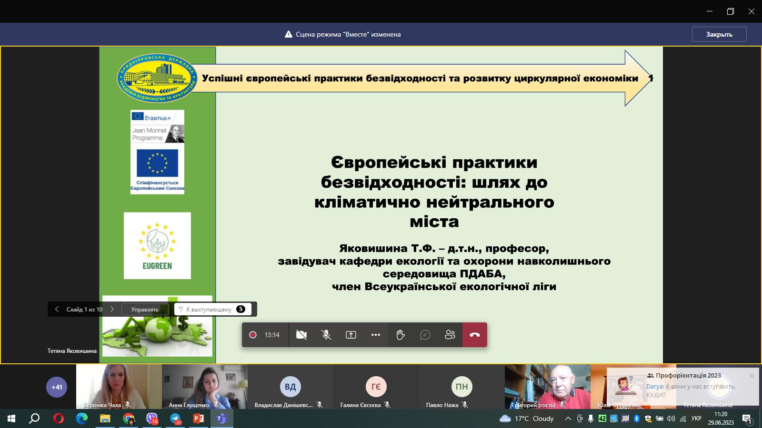Click the Закрыть banner button
The image size is (762, 428).
pyautogui.click(x=719, y=34)
